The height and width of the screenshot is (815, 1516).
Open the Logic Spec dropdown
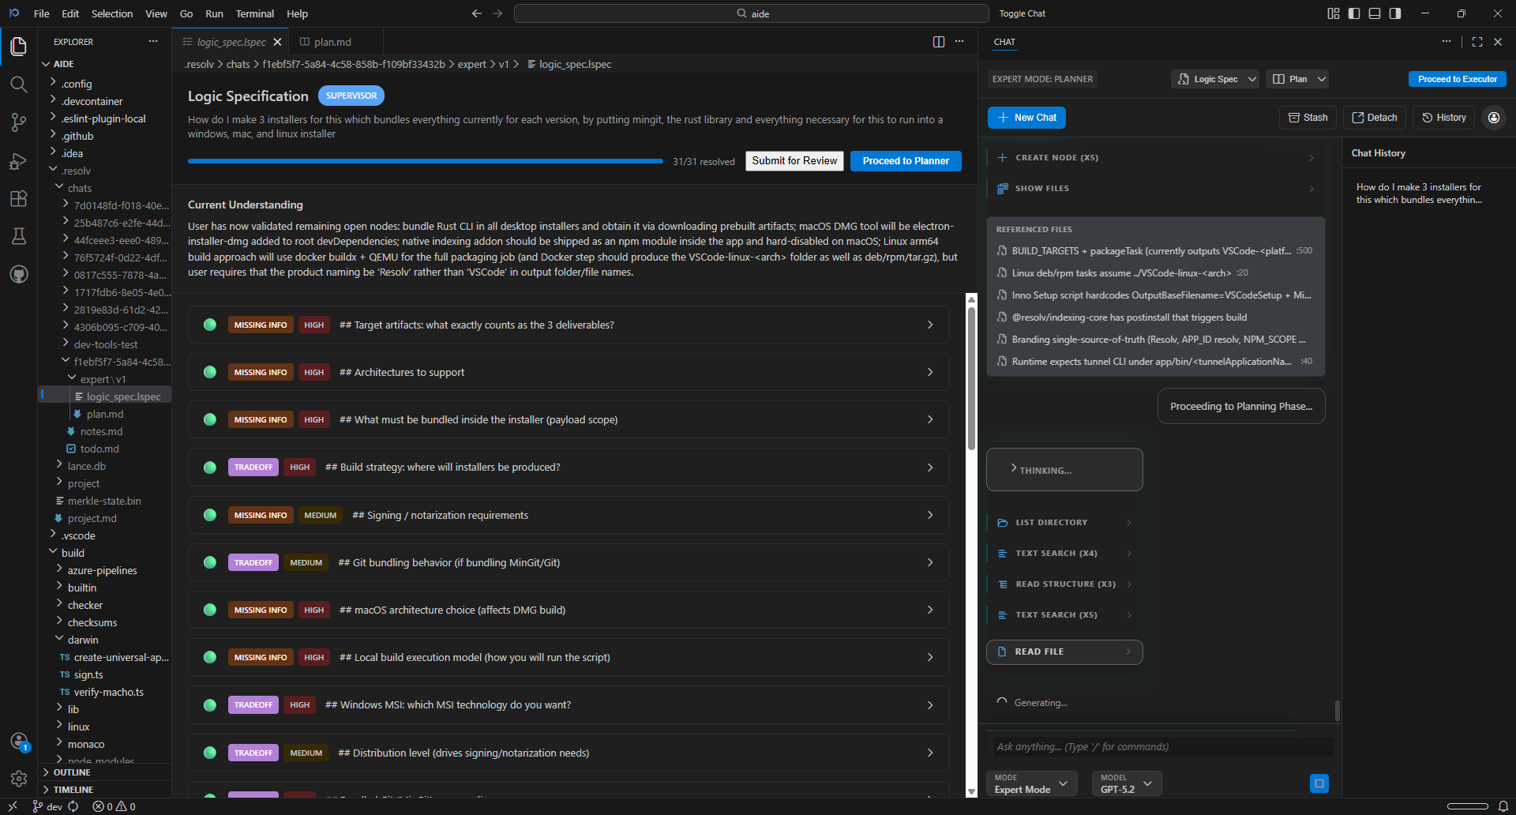pyautogui.click(x=1214, y=79)
